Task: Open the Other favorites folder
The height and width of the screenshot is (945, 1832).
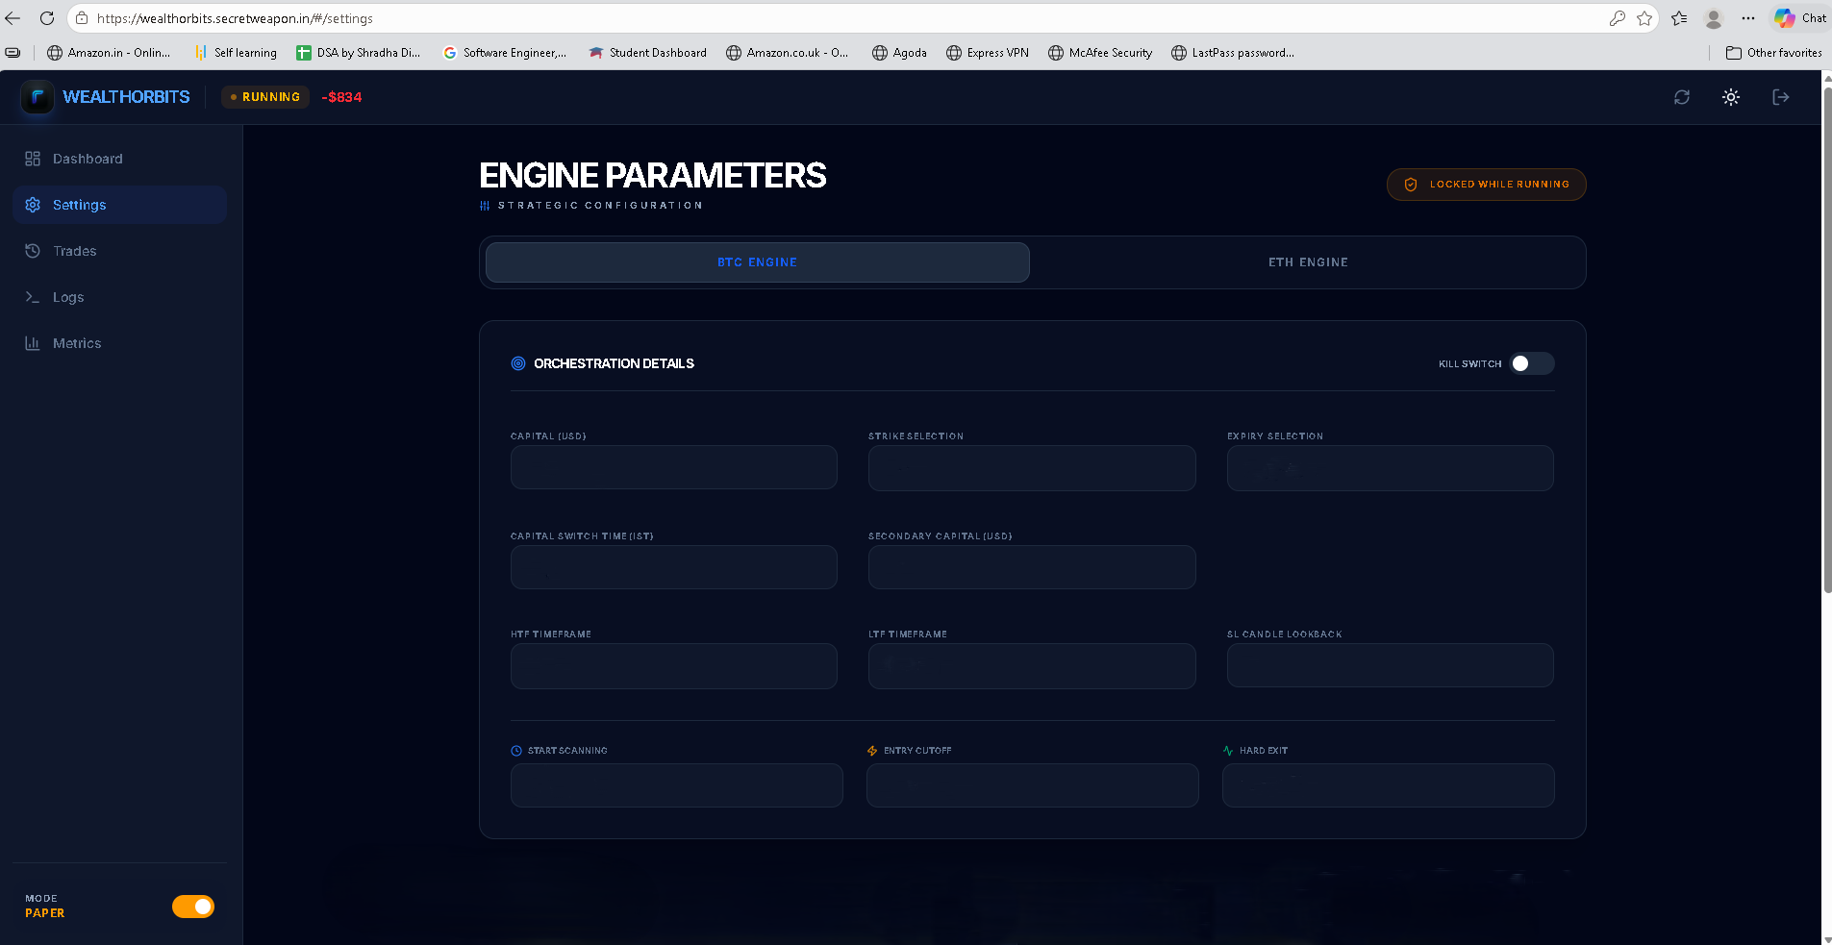Action: tap(1774, 53)
